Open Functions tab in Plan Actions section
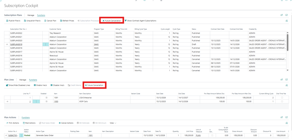292x139 pixels. coord(26,117)
